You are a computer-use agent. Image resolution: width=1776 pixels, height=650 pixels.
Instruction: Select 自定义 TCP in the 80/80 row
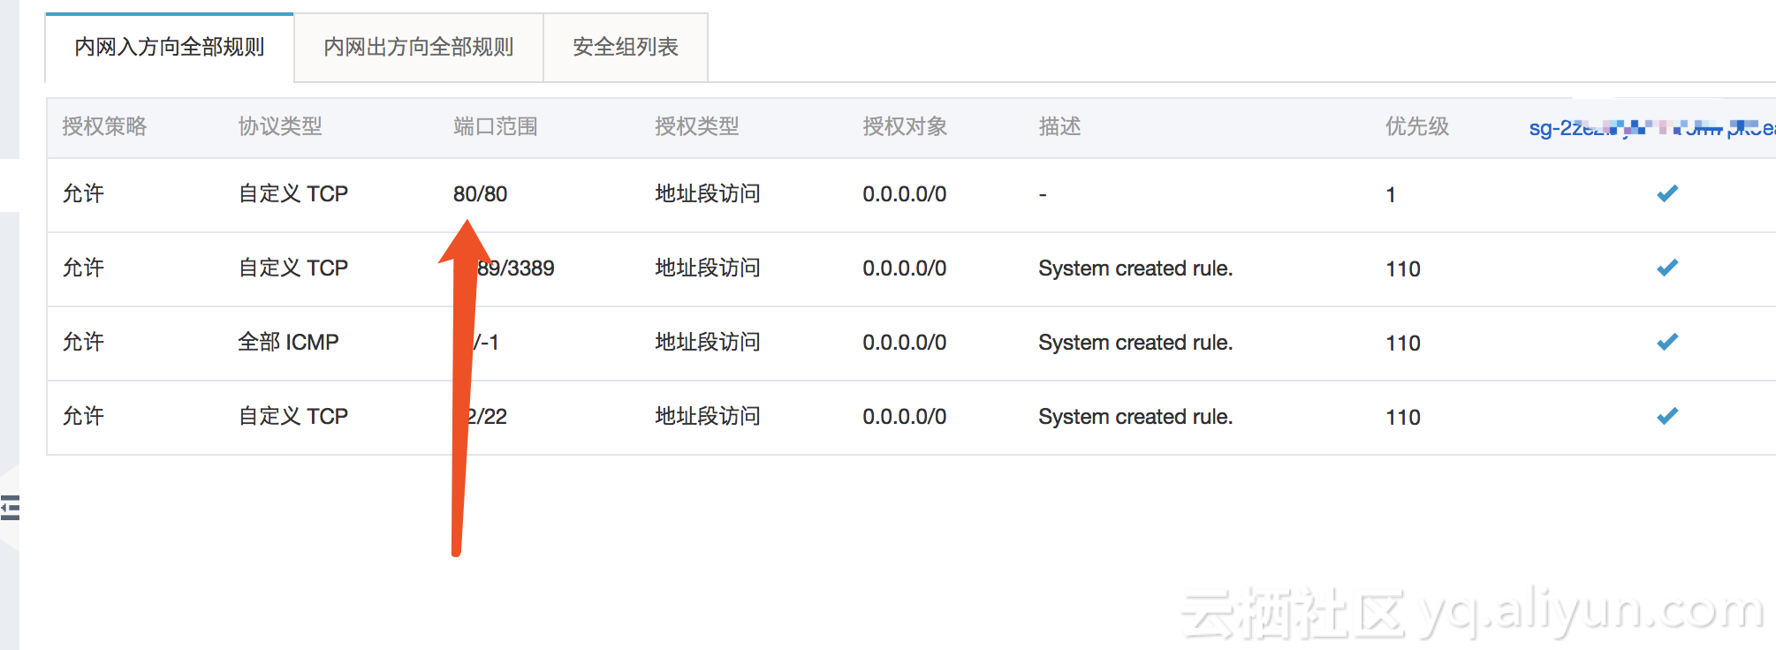293,194
